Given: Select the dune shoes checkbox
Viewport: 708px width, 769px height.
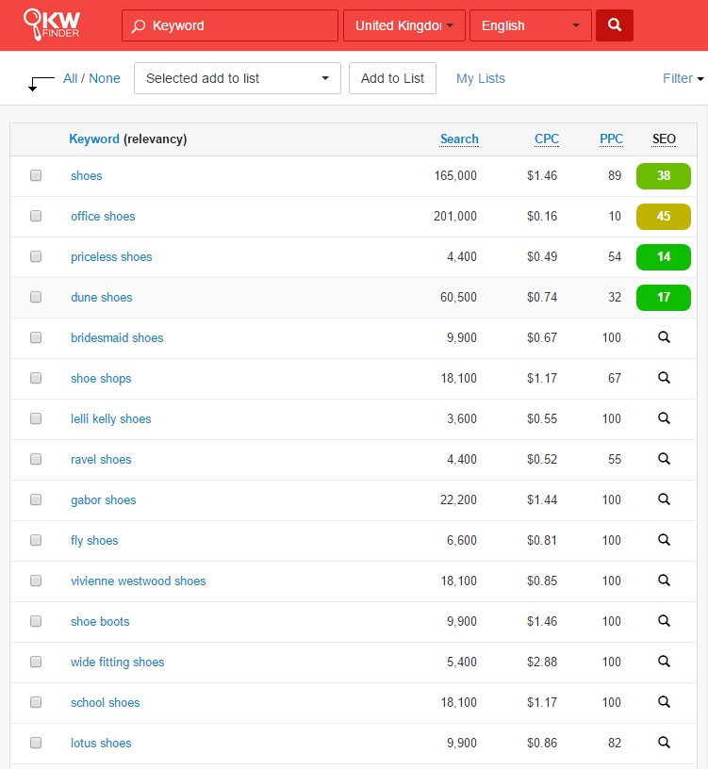Looking at the screenshot, I should click(36, 297).
